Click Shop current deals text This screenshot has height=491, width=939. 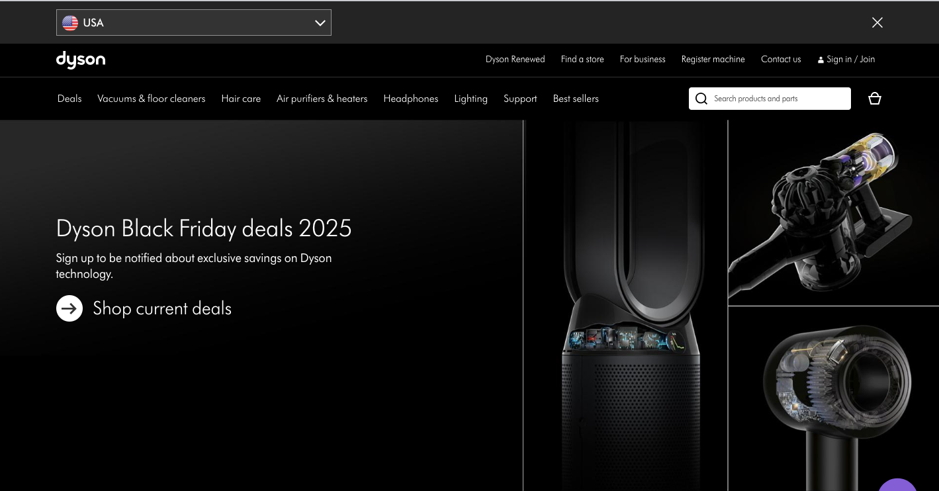[x=162, y=308]
